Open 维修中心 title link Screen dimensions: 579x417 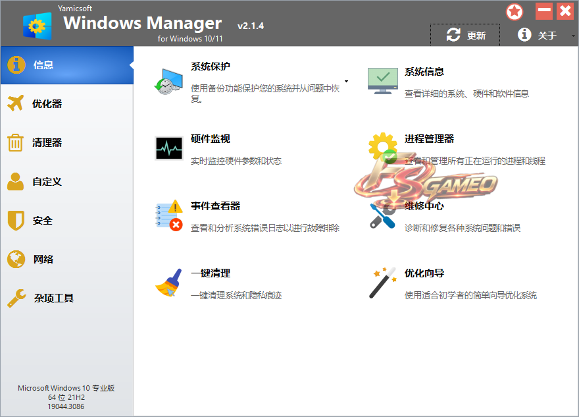pos(424,206)
